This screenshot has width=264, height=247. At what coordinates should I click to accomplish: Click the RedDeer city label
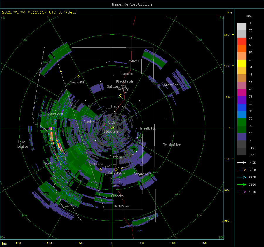click(x=124, y=89)
